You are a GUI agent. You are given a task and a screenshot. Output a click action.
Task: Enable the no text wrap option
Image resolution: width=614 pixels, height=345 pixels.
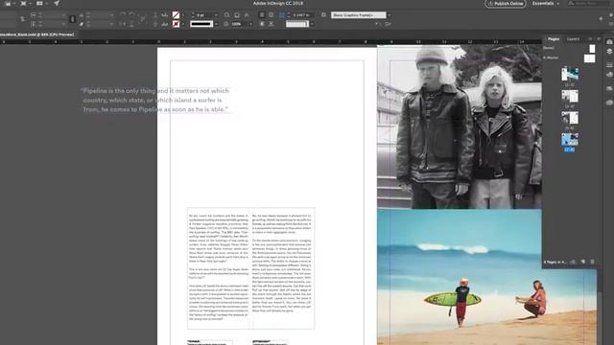click(262, 15)
